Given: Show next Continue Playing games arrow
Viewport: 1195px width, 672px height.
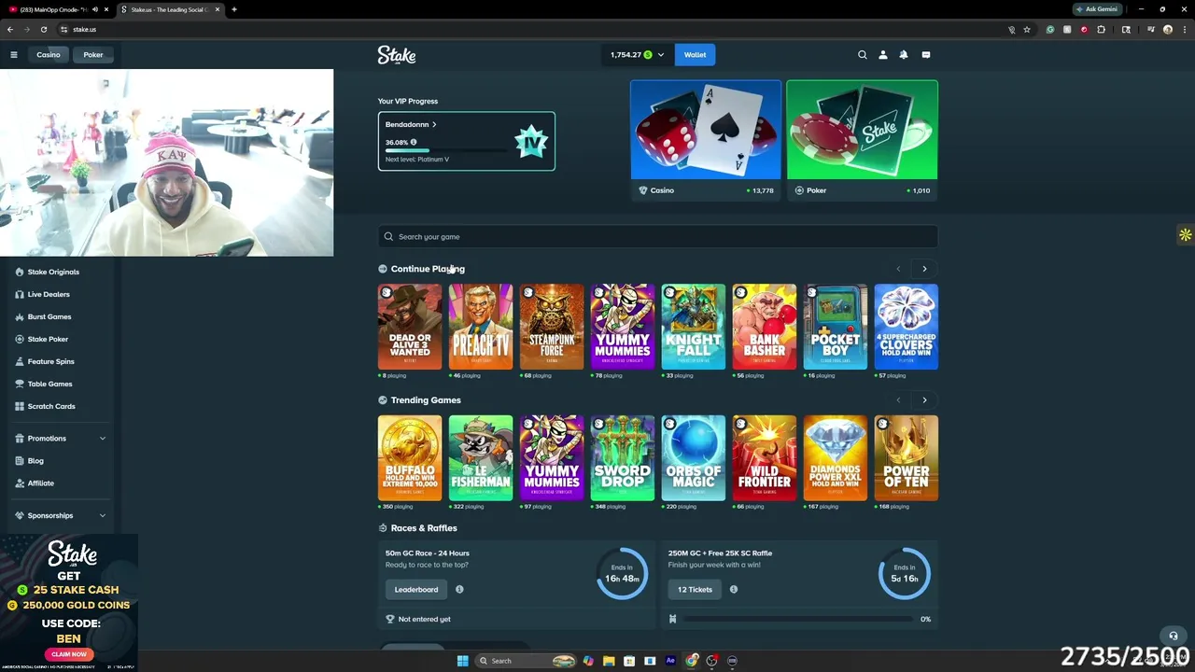Looking at the screenshot, I should pyautogui.click(x=924, y=269).
